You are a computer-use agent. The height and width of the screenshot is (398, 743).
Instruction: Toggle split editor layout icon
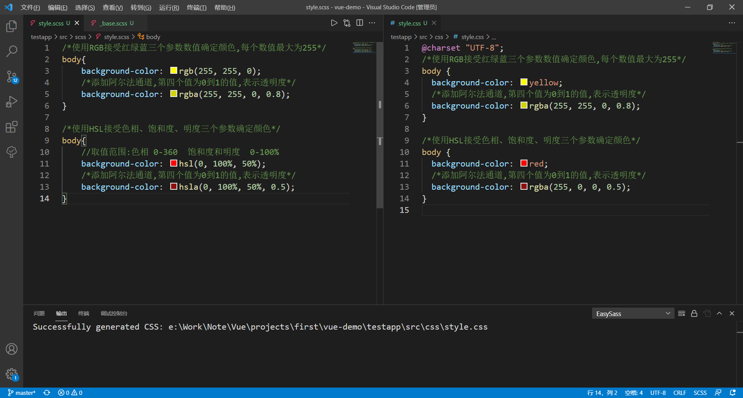pyautogui.click(x=360, y=23)
